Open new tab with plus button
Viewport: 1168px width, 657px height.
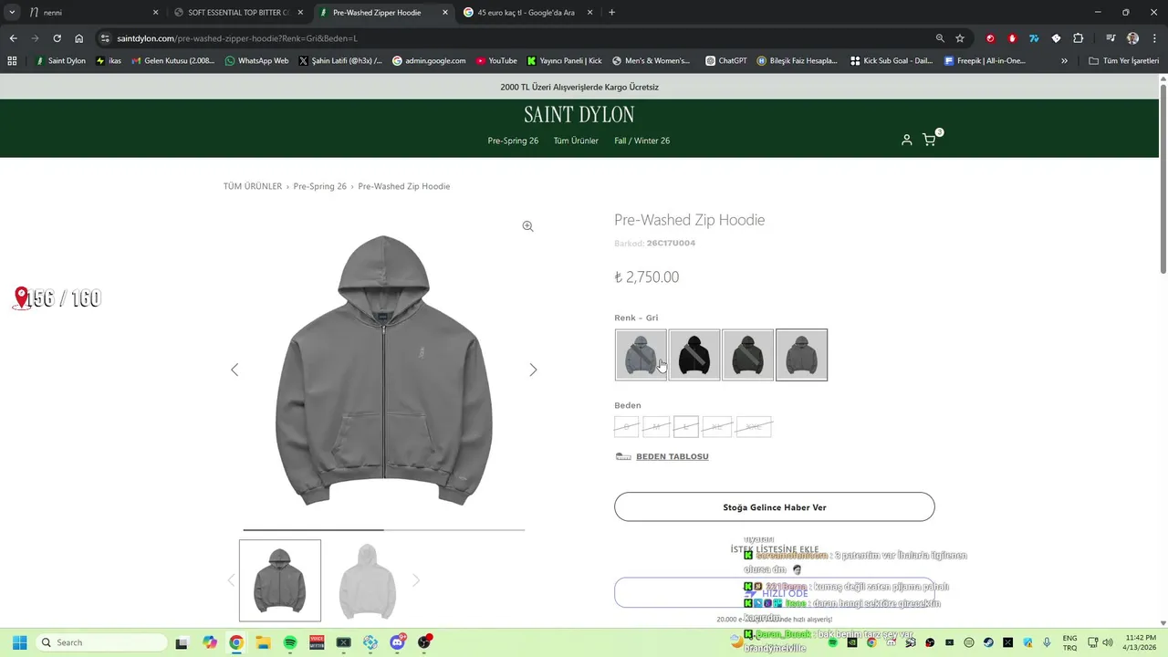click(611, 13)
